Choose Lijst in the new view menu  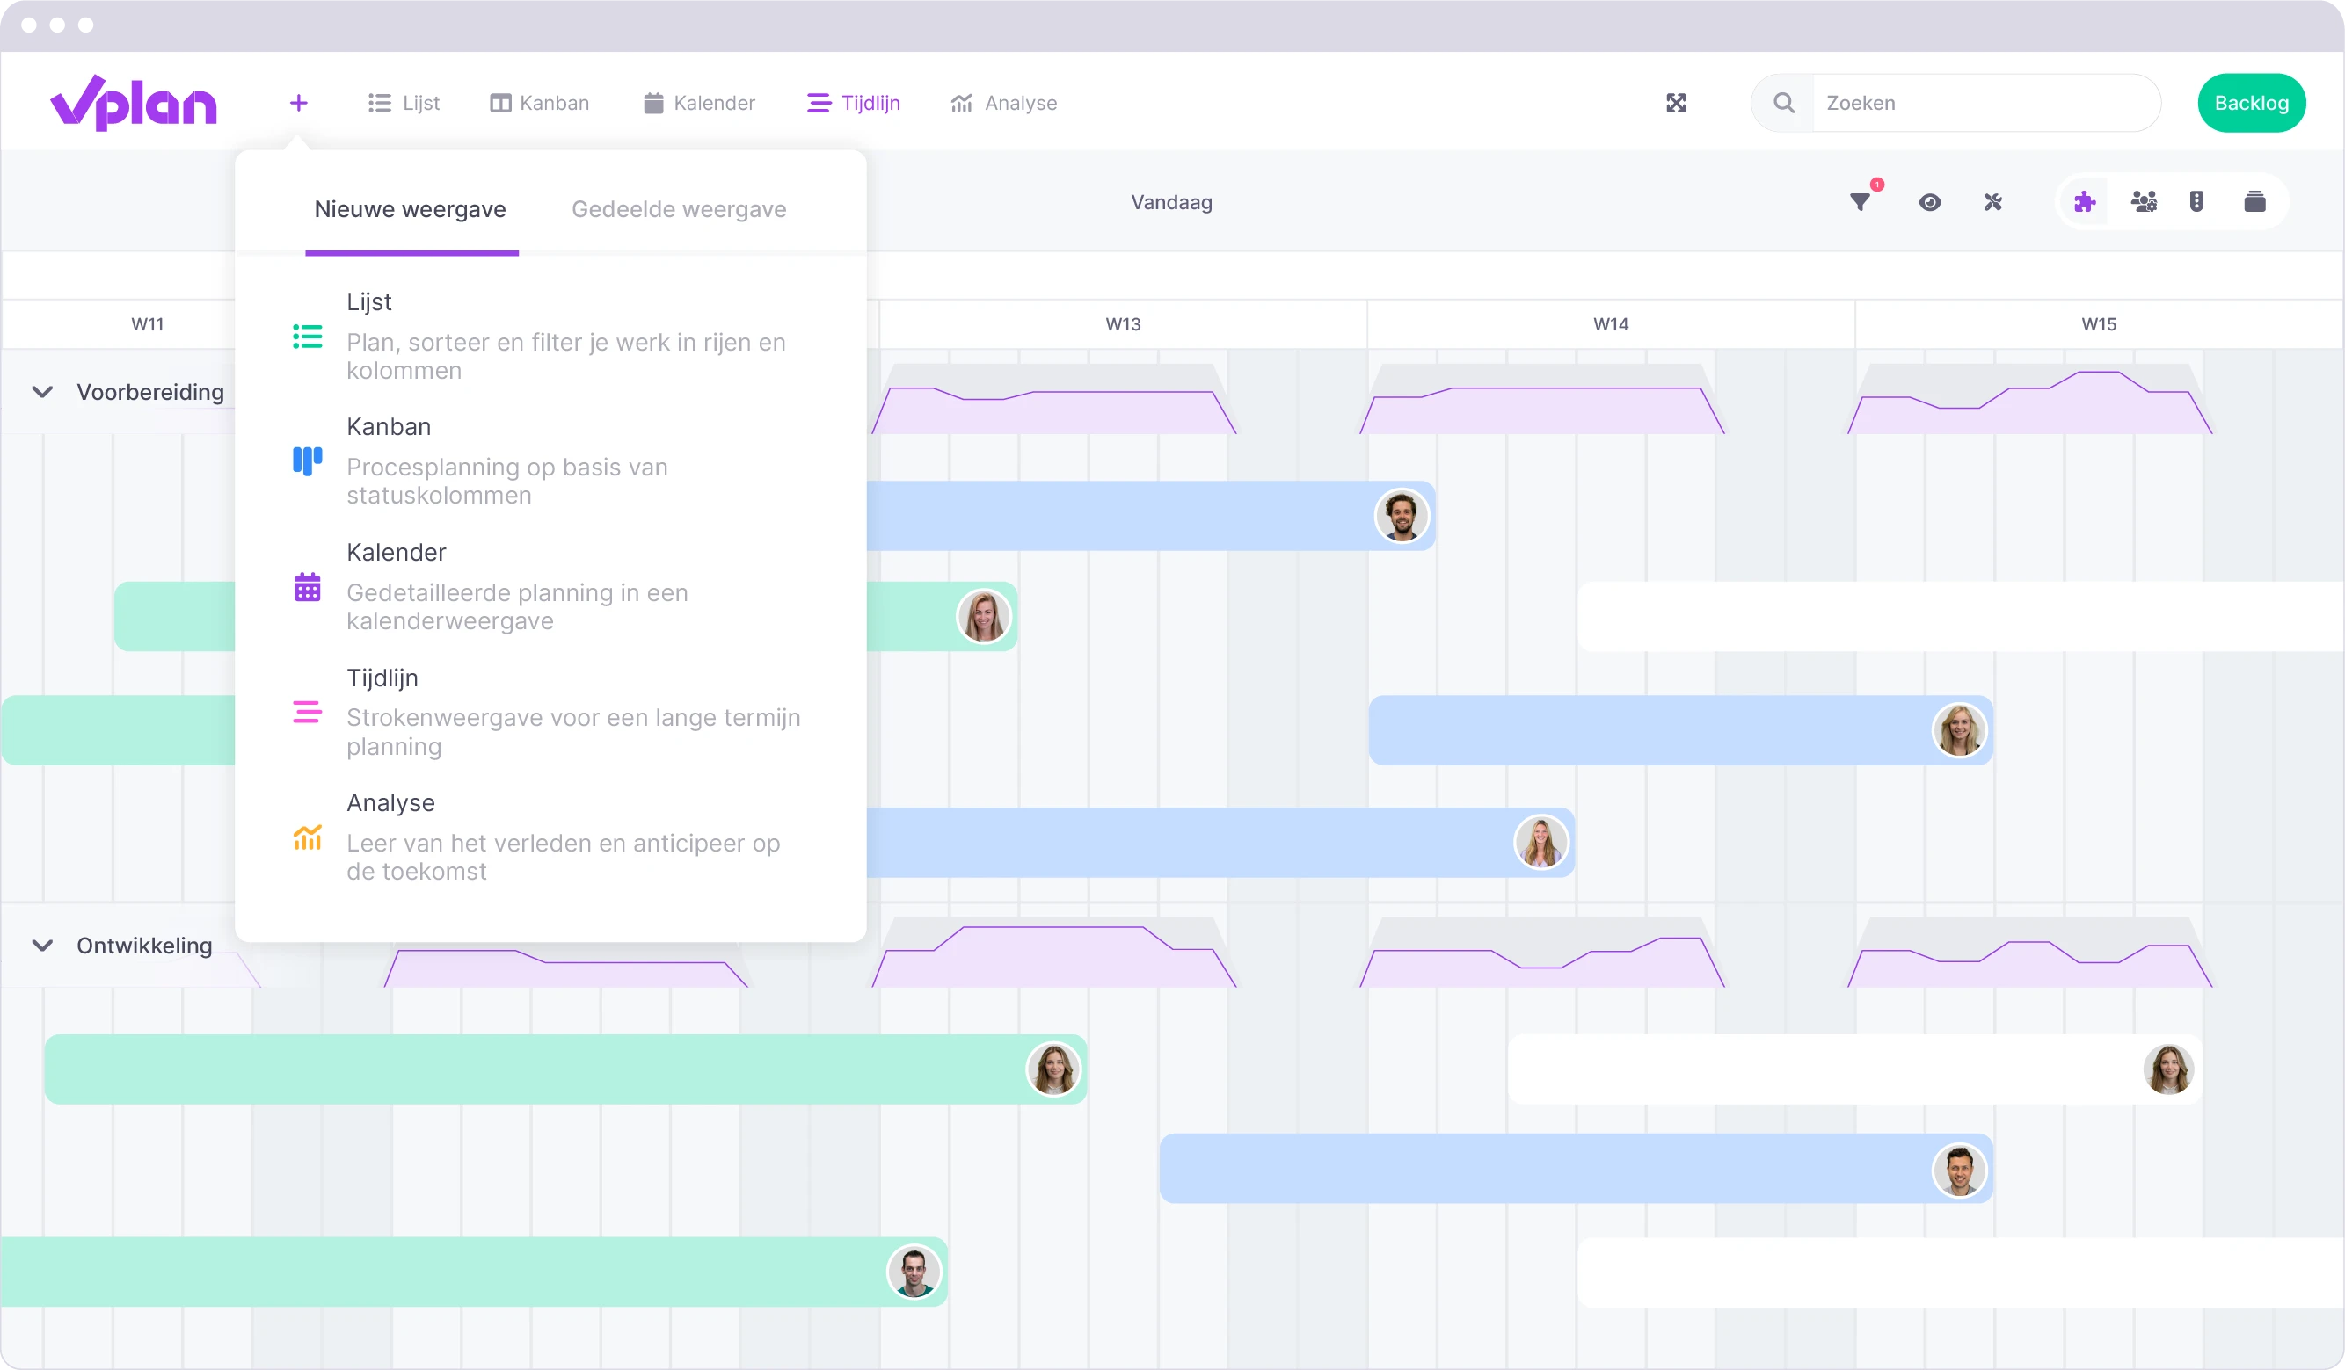pyautogui.click(x=549, y=337)
